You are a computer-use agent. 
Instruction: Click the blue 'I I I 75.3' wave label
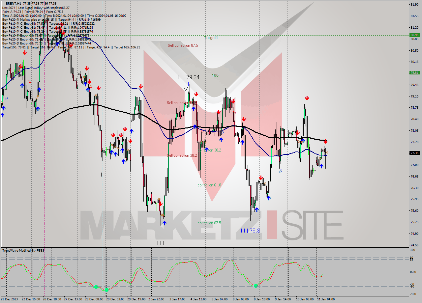(x=250, y=231)
